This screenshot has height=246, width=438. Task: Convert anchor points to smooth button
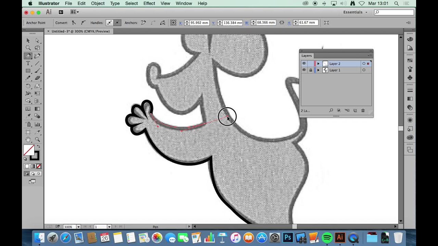click(83, 23)
